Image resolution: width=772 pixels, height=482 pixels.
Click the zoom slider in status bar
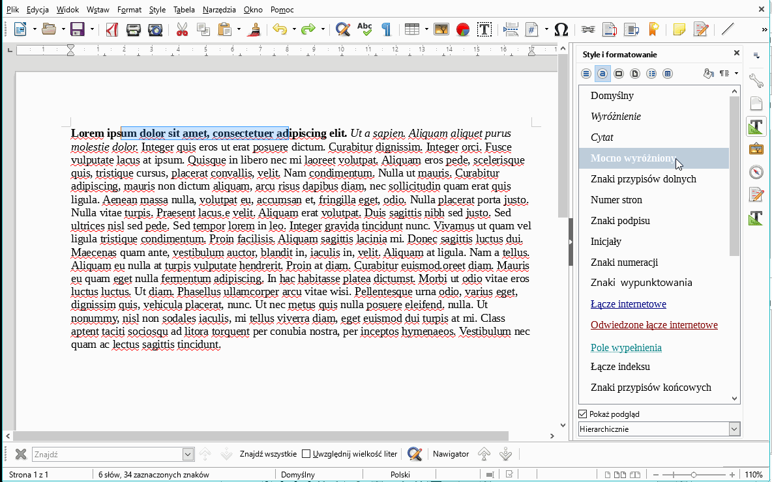(x=693, y=475)
